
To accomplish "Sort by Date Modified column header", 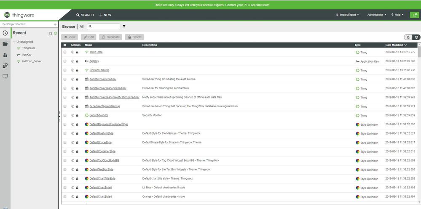I will tap(396, 45).
